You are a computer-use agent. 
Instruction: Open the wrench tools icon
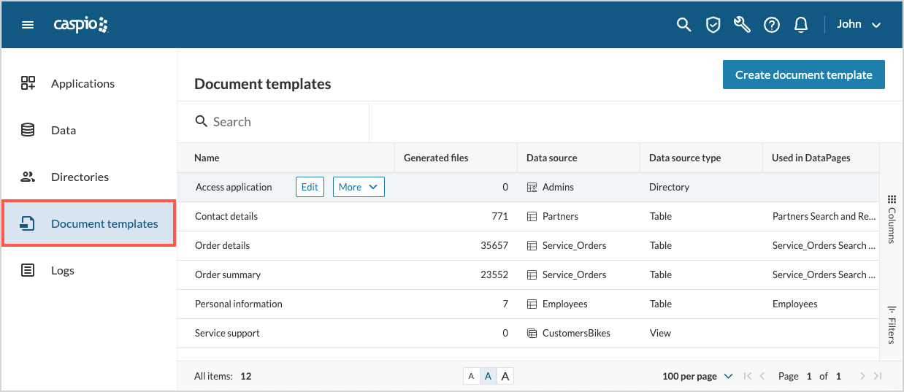[x=742, y=25]
